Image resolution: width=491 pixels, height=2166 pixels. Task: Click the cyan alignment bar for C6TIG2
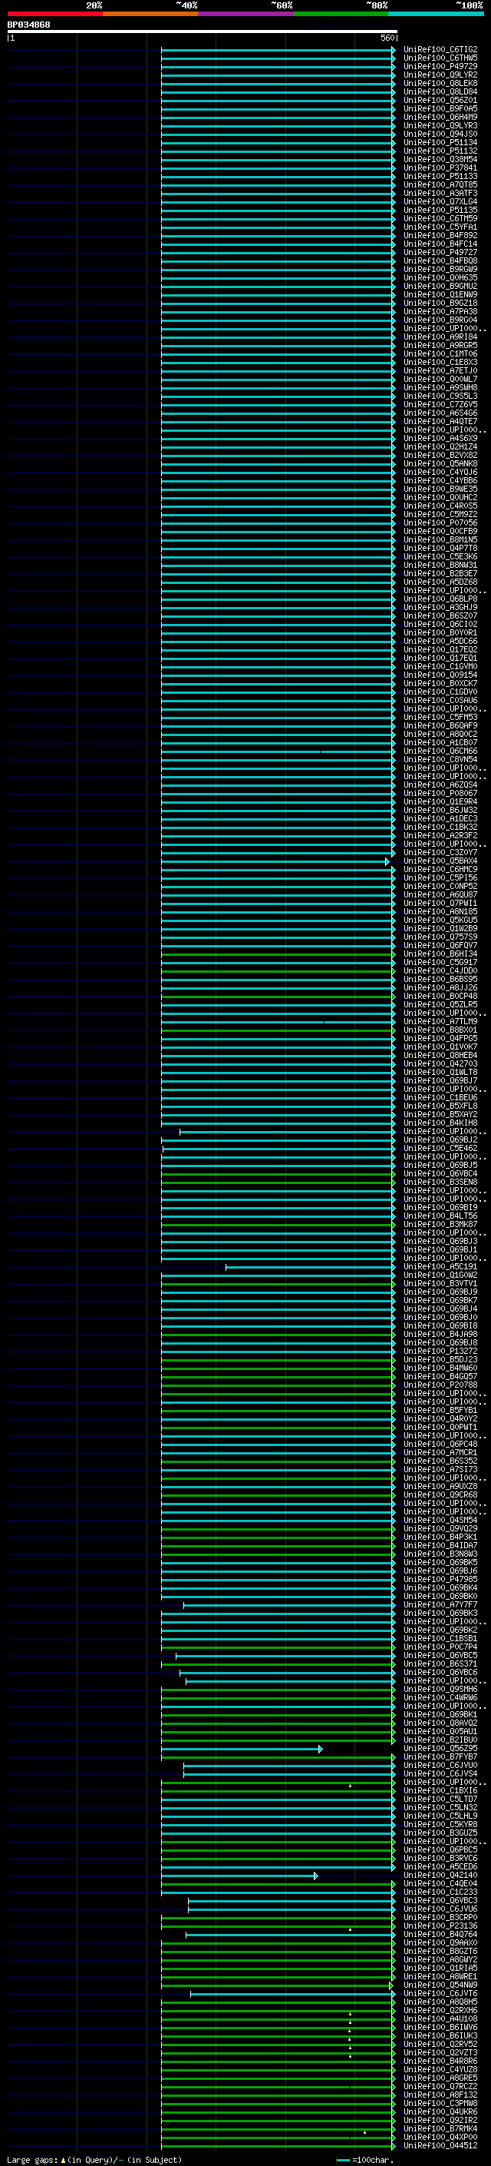(278, 50)
